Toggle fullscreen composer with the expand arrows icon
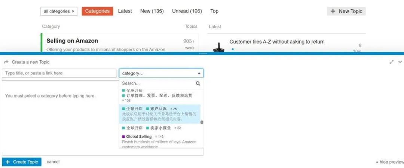This screenshot has height=168, width=404. click(x=392, y=62)
